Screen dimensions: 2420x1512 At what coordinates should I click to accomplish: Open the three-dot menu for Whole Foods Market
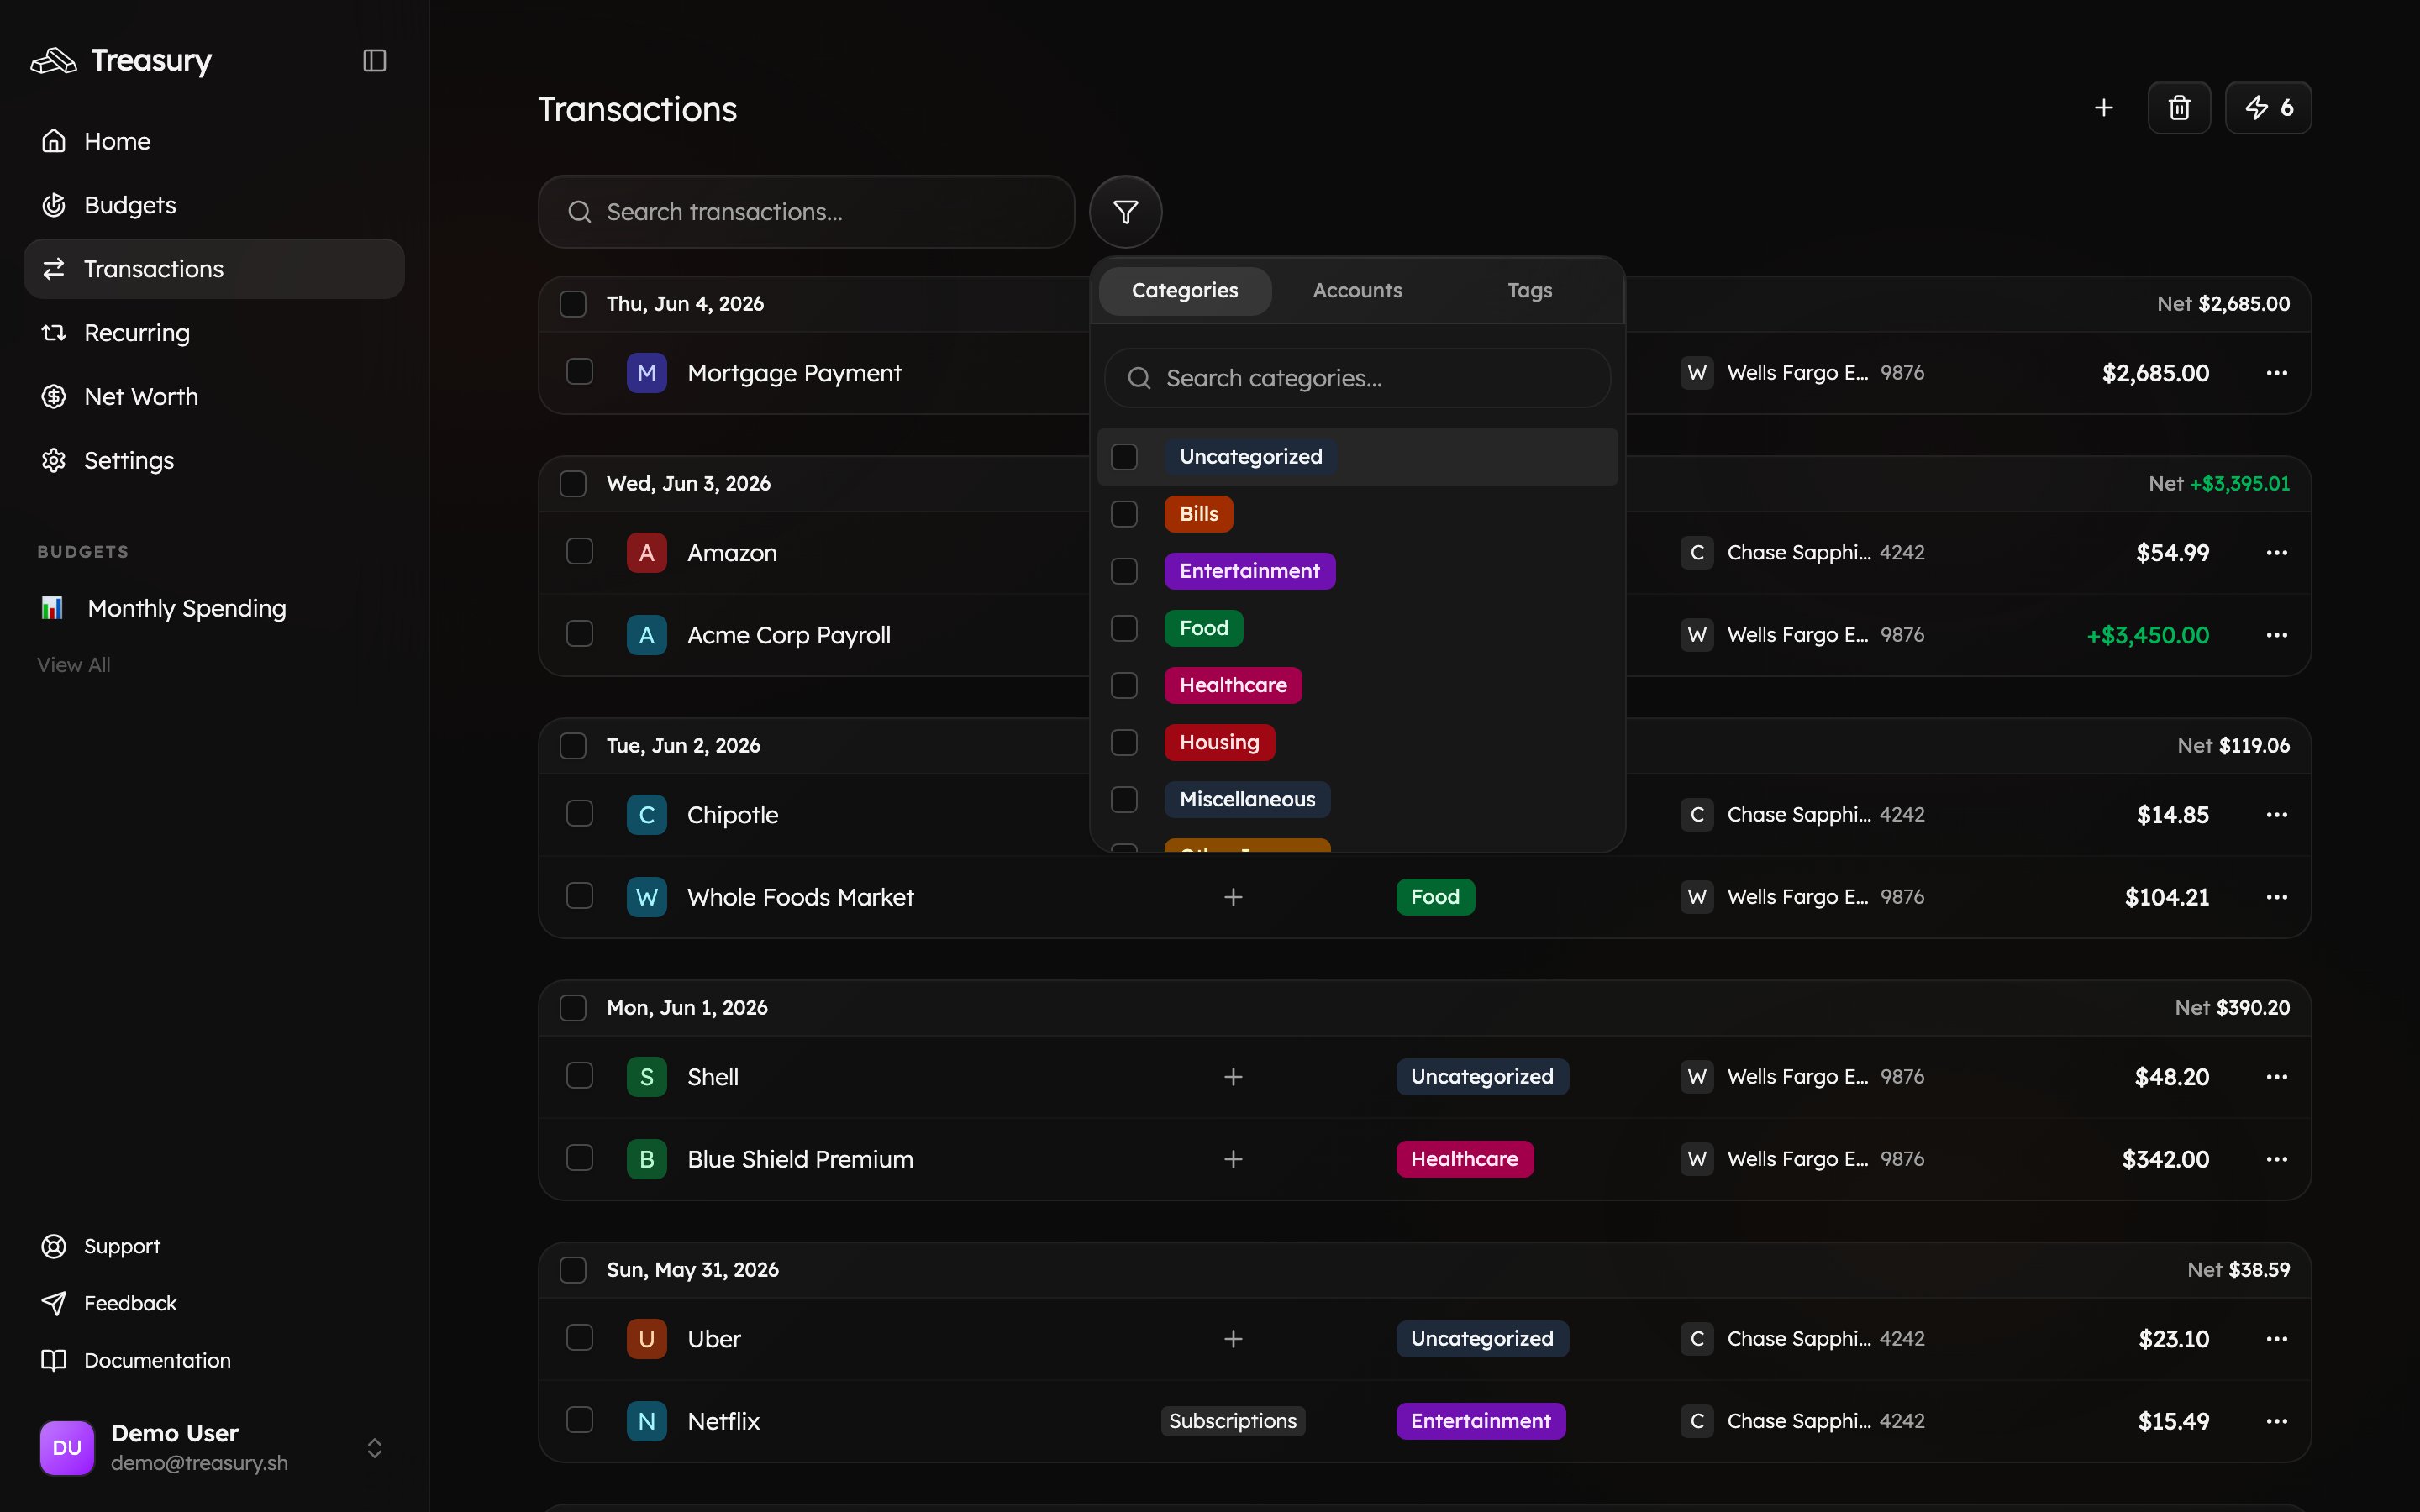[2277, 897]
